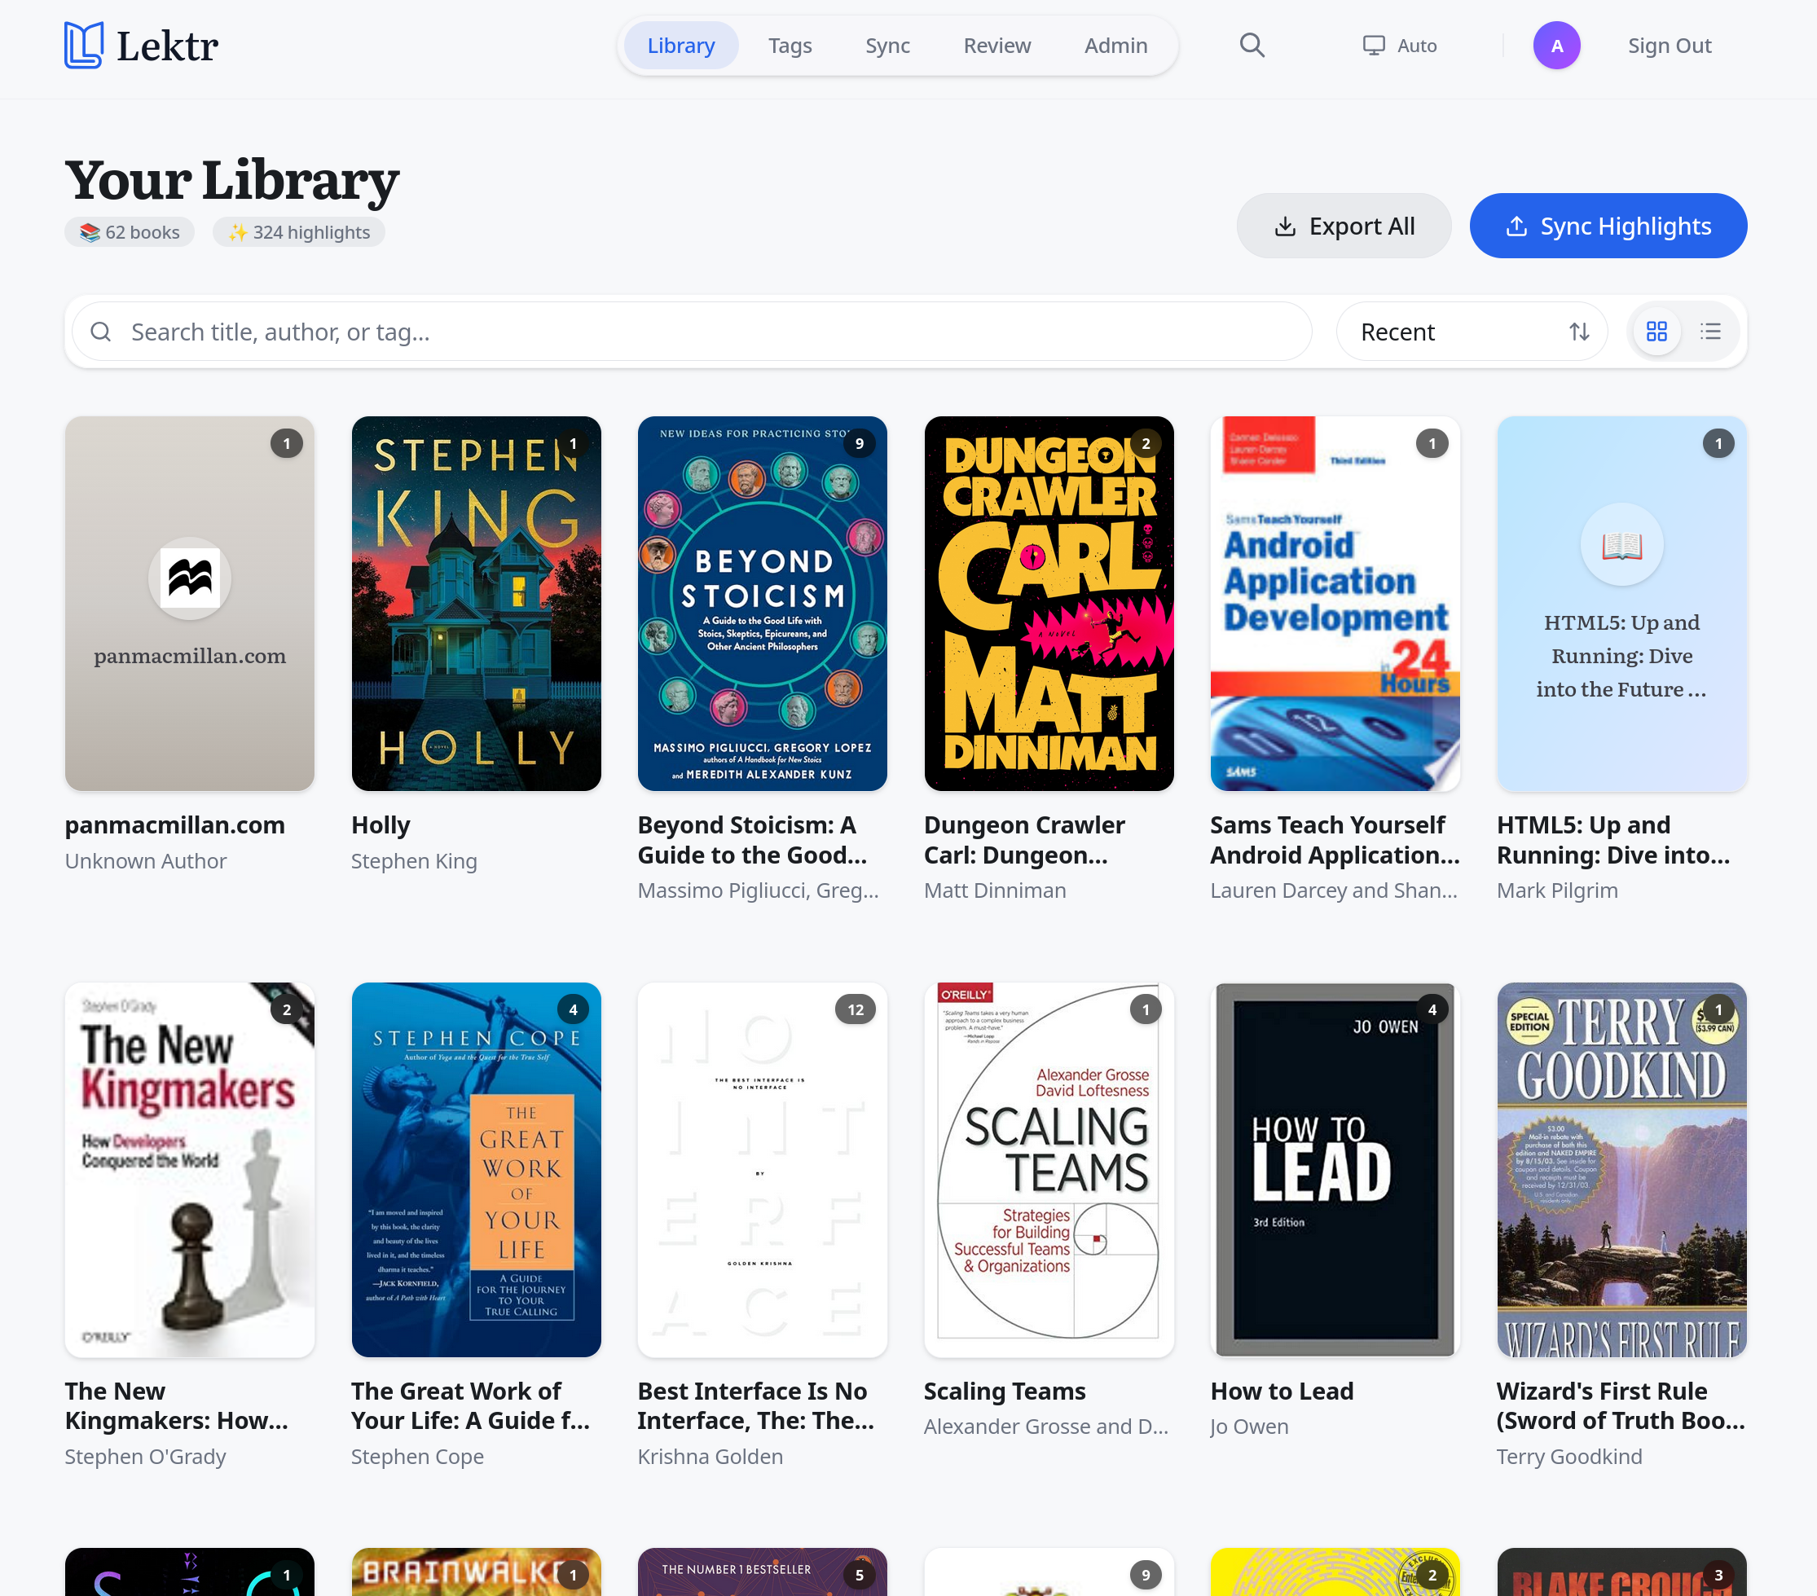Focus the title, author, or tag search field
The width and height of the screenshot is (1817, 1596).
[702, 332]
